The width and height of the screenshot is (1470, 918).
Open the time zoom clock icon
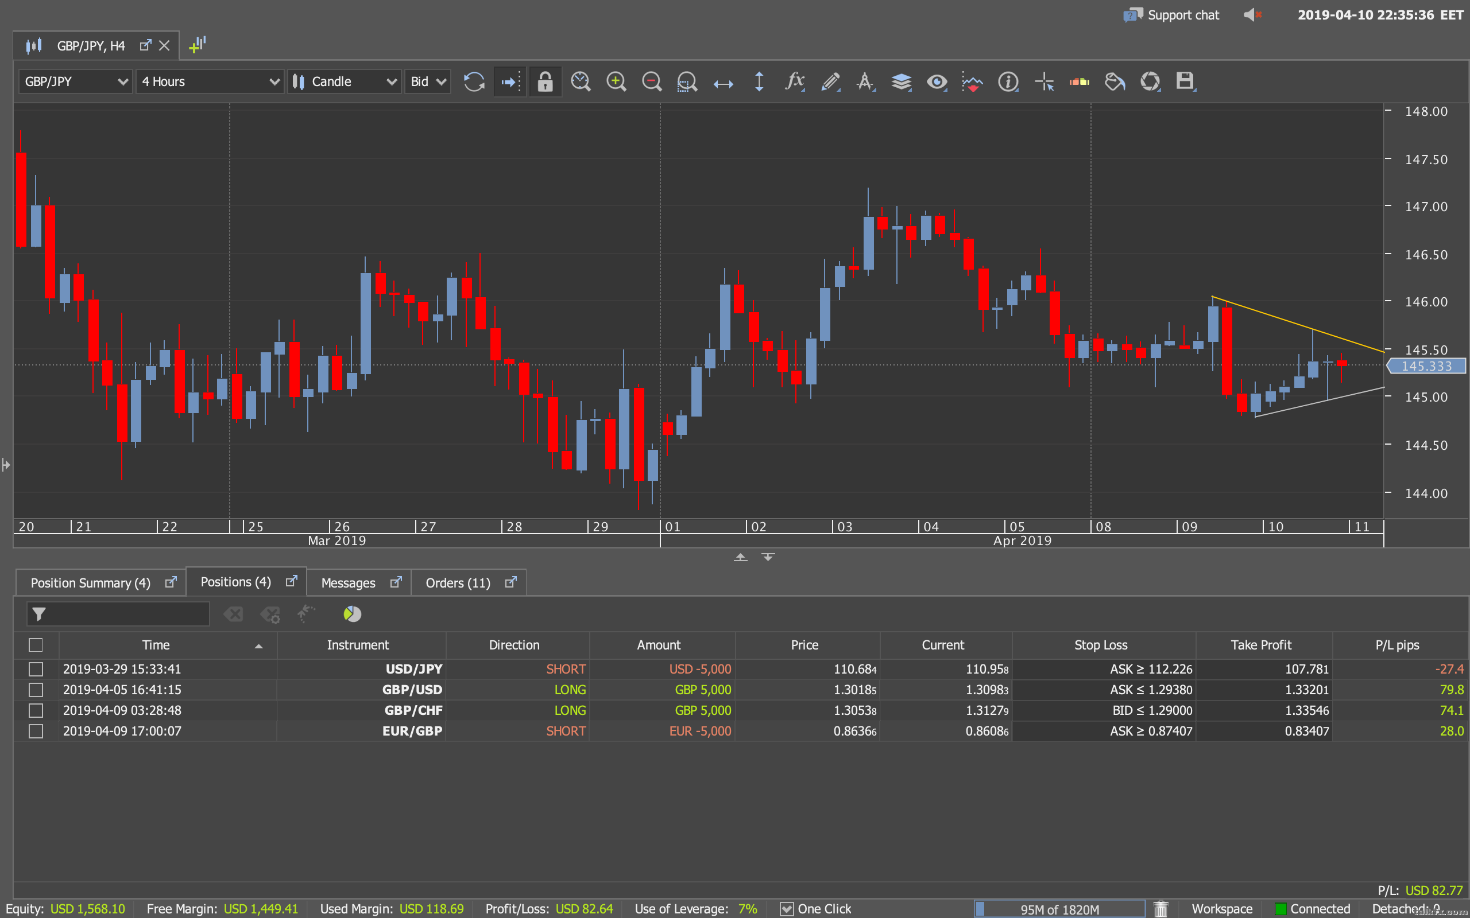coord(581,81)
